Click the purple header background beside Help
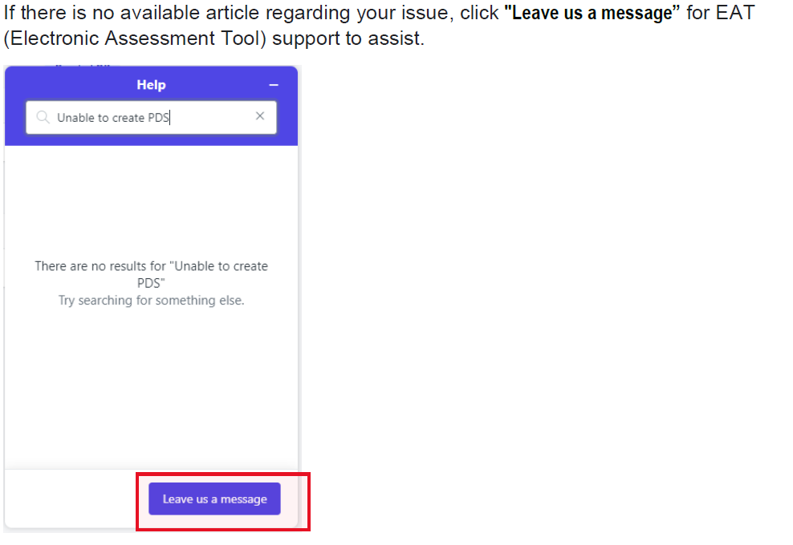The height and width of the screenshot is (545, 793). [76, 84]
